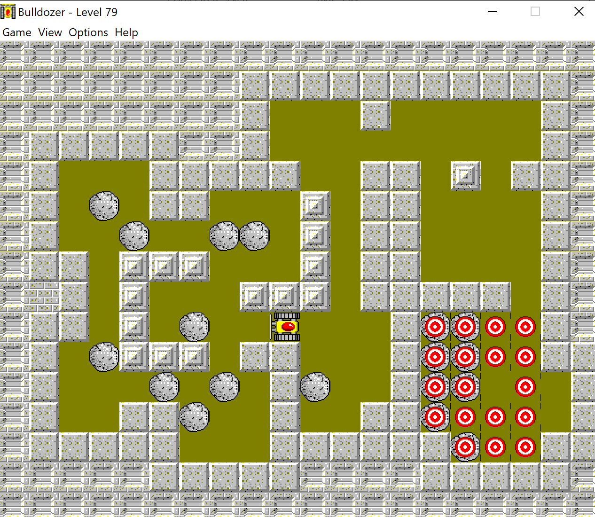Open the Help menu

[x=126, y=32]
